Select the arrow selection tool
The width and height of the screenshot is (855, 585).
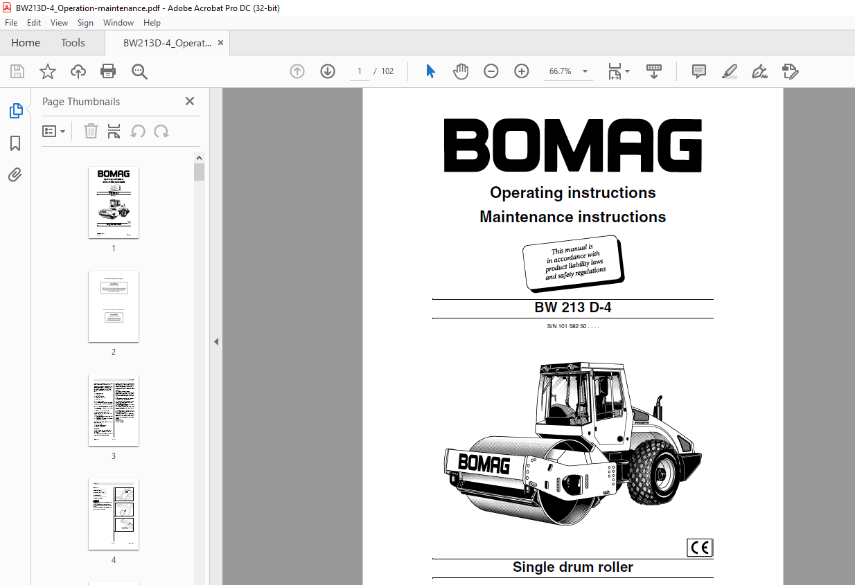(x=430, y=71)
